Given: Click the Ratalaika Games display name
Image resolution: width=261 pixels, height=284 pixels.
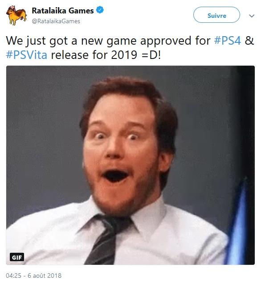Looking at the screenshot, I should coord(63,11).
